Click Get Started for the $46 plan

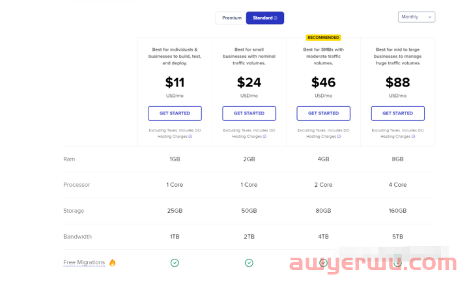pyautogui.click(x=323, y=113)
